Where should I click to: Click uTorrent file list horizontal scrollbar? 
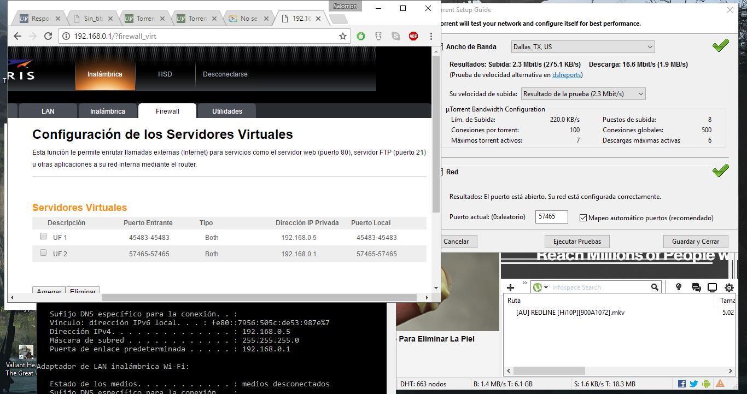549,371
